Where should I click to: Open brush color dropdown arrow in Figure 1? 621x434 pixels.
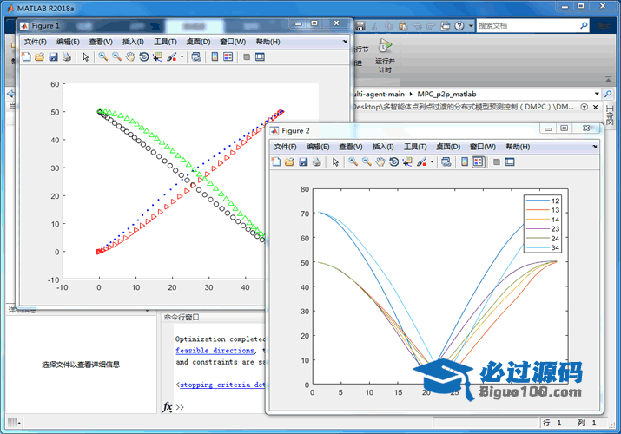pyautogui.click(x=182, y=57)
